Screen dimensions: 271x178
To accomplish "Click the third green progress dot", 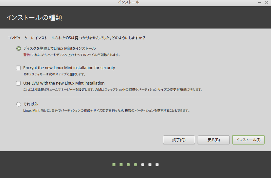I will pos(128,165).
